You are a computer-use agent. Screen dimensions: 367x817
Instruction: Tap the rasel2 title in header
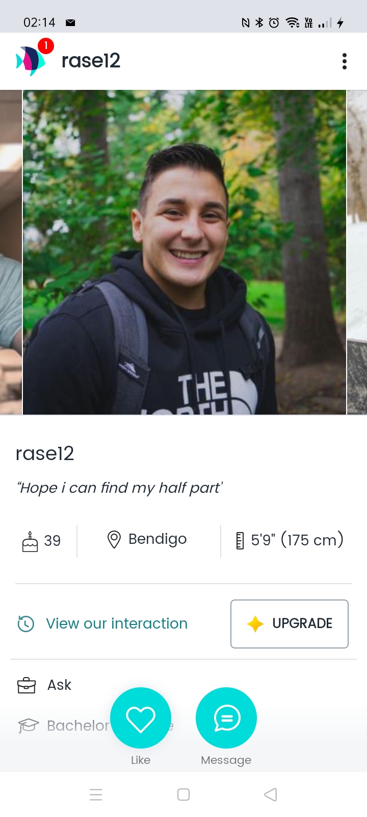91,61
